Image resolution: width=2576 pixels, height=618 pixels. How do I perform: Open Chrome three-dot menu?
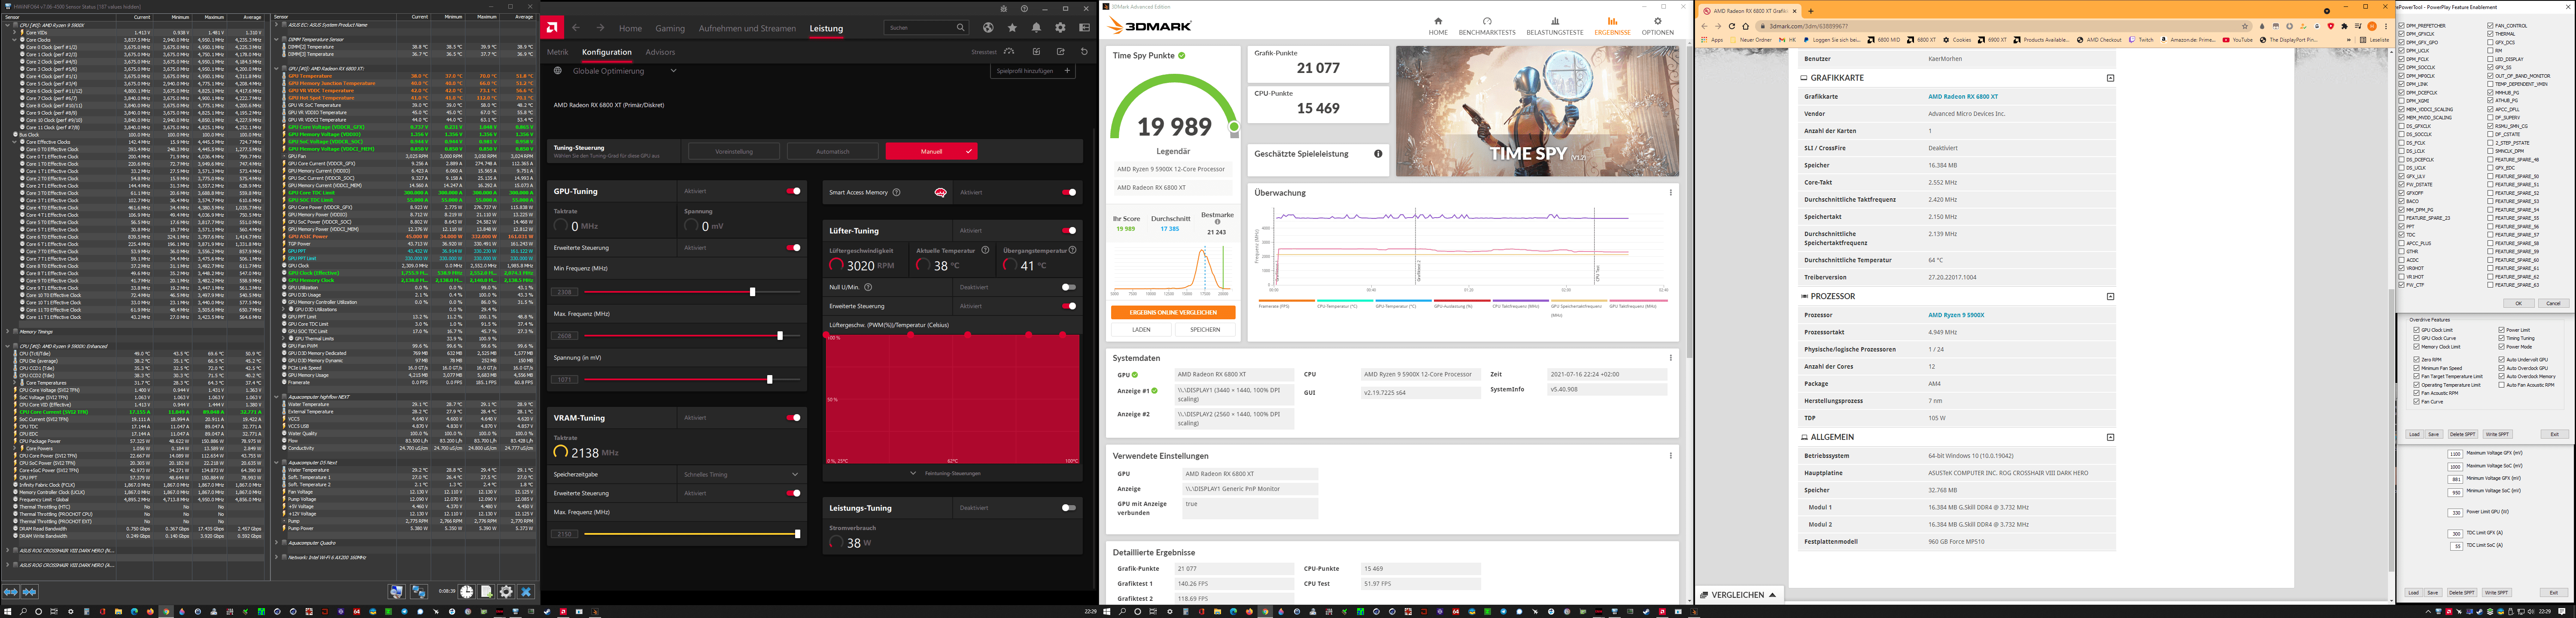(2386, 26)
